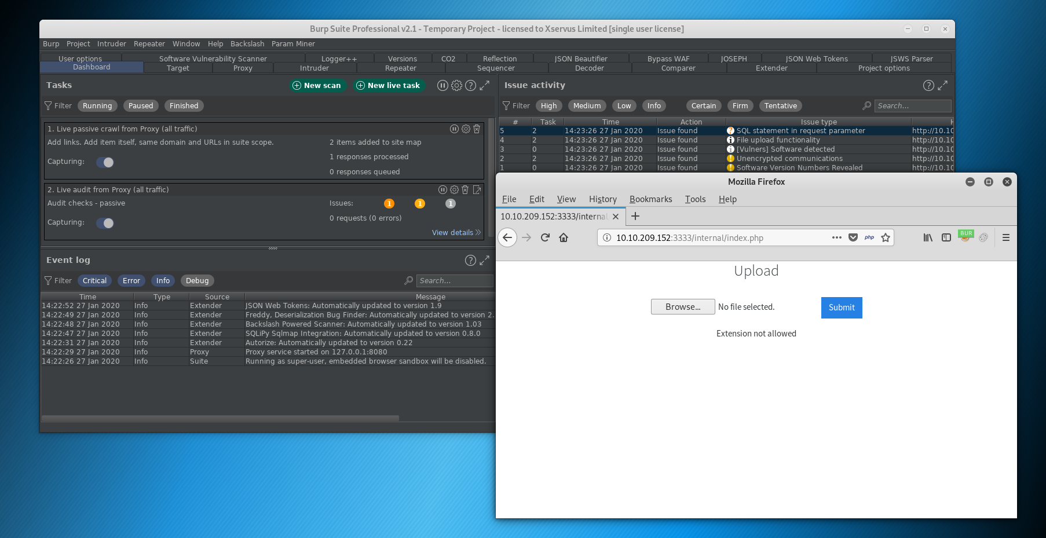The height and width of the screenshot is (538, 1046).
Task: Open help for Issue activity panel
Action: (928, 85)
